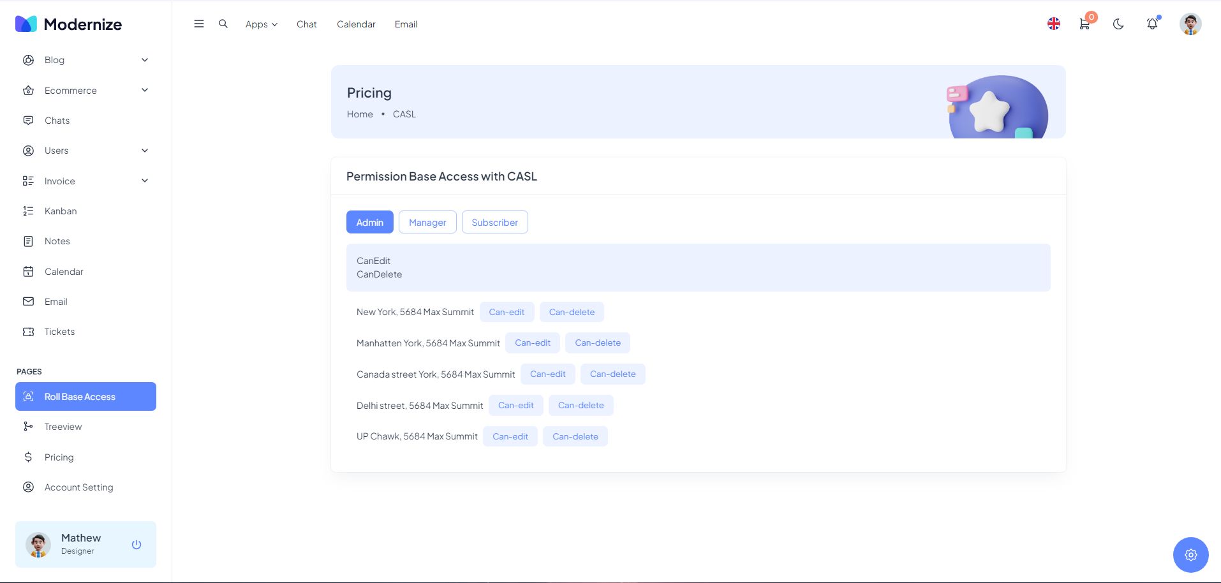Open the search icon in header
The image size is (1221, 583).
pos(223,24)
